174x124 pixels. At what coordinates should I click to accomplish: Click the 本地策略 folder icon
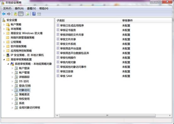point(8,29)
